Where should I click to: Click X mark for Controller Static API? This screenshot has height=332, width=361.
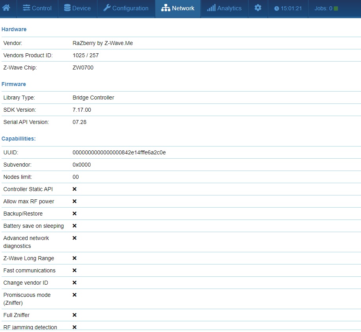75,189
